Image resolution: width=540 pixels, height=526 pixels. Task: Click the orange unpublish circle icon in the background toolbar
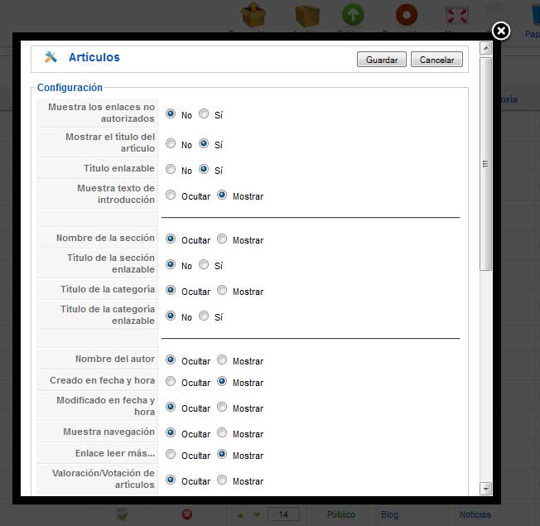407,14
